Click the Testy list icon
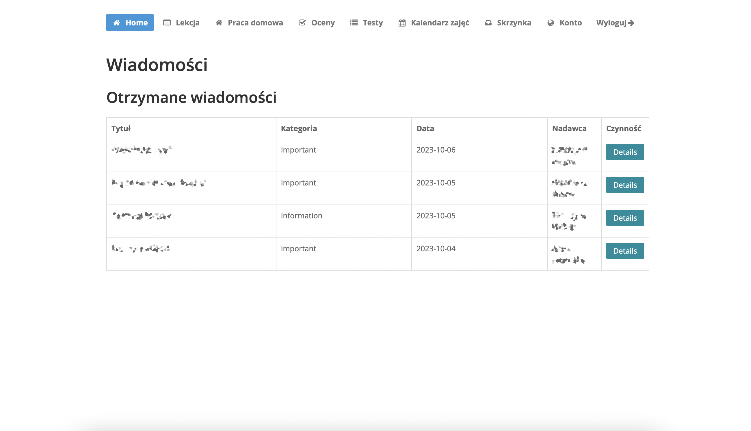751x431 pixels. pyautogui.click(x=354, y=23)
